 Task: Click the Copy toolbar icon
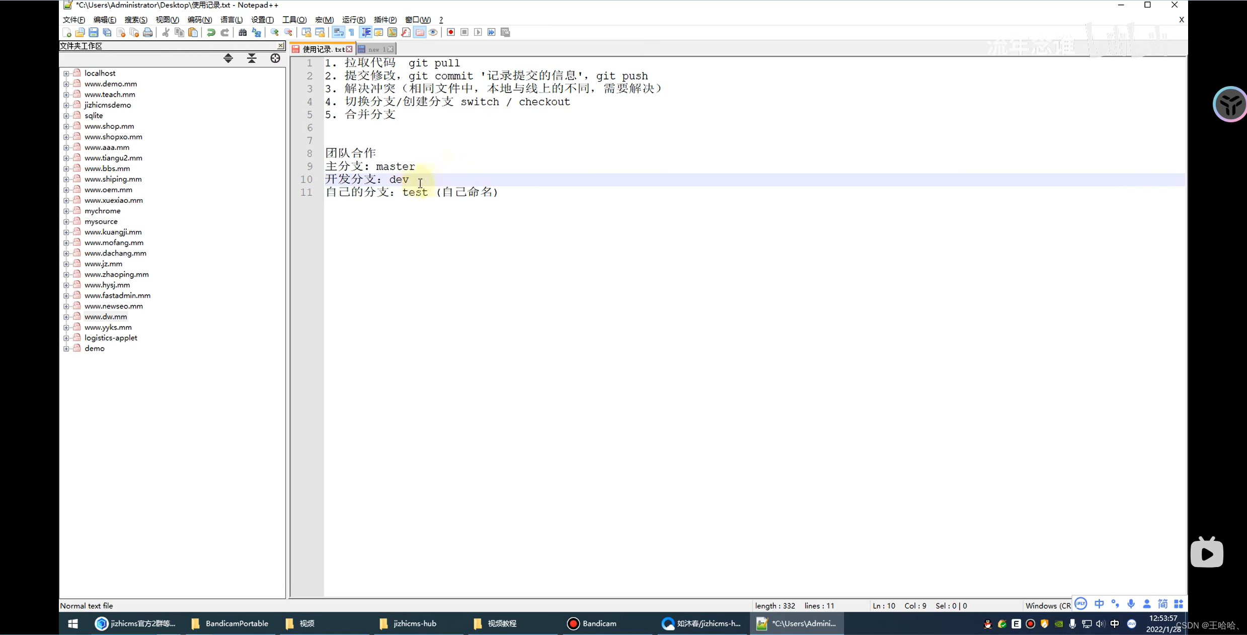click(179, 32)
